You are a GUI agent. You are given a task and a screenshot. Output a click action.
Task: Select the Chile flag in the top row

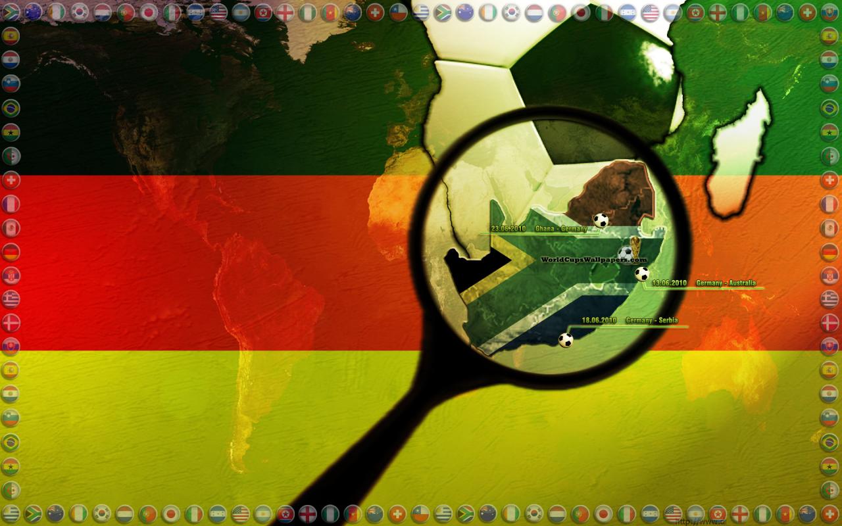[399, 12]
